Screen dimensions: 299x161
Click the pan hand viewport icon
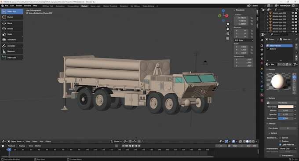(228, 29)
